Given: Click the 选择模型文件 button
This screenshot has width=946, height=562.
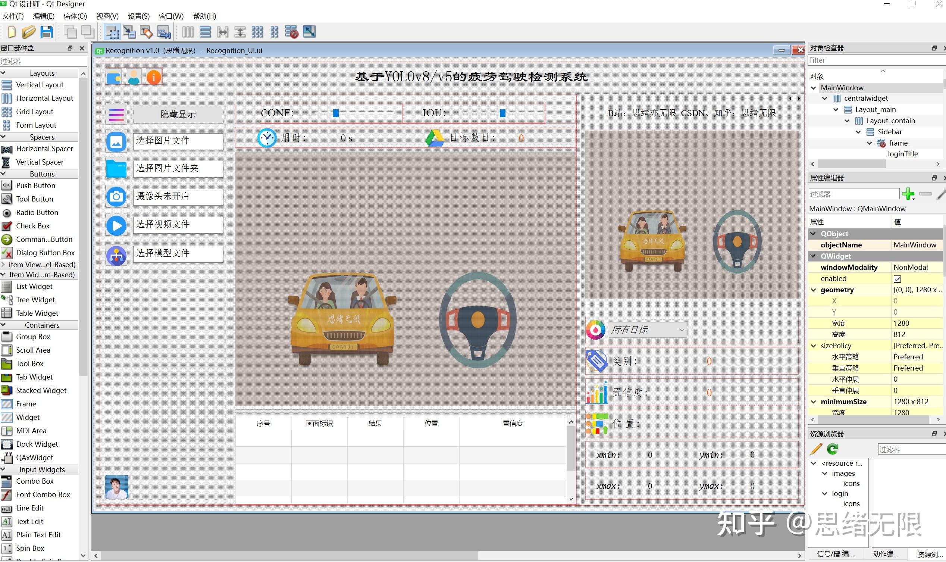Looking at the screenshot, I should click(x=178, y=253).
